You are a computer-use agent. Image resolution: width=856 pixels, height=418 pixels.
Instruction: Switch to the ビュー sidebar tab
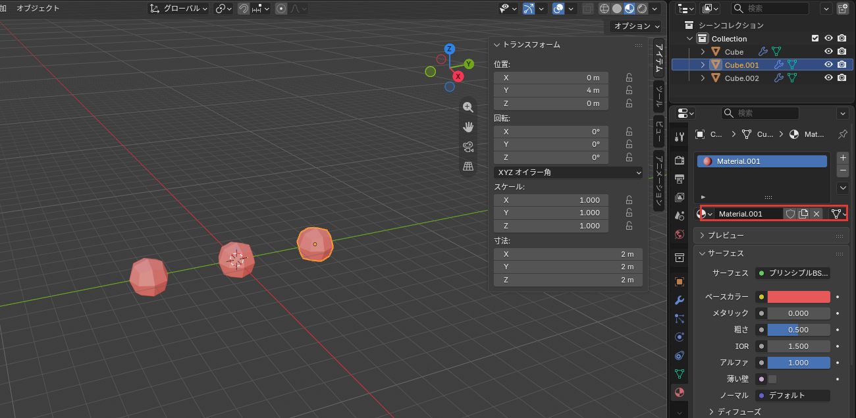point(659,130)
